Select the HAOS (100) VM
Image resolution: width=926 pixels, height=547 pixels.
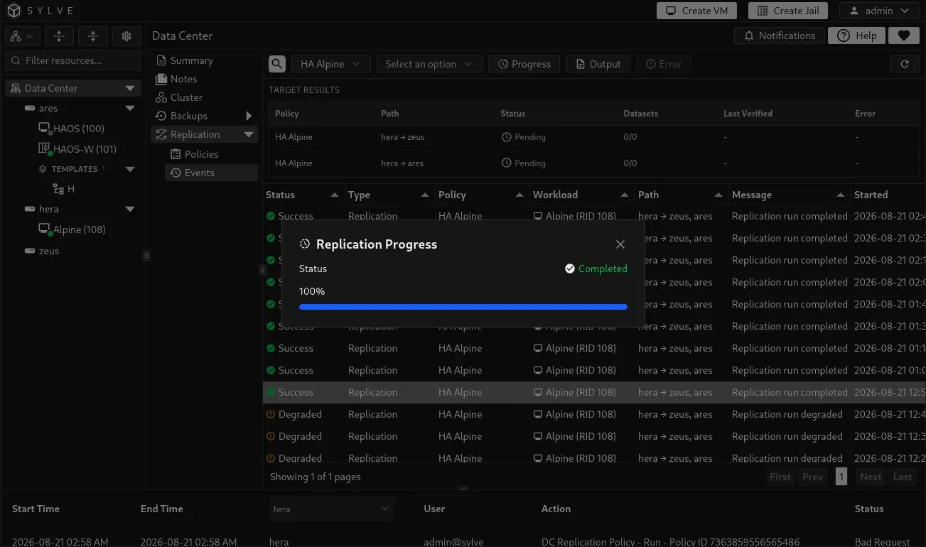(71, 129)
